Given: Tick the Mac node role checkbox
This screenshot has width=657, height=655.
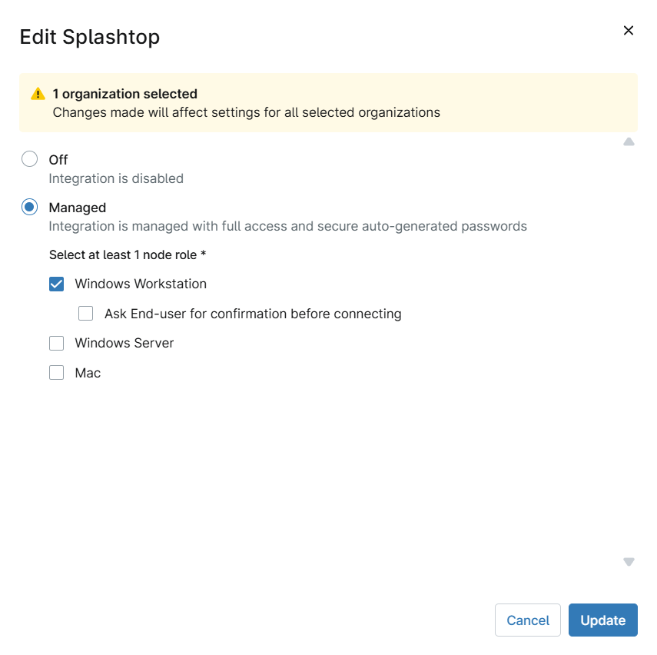Looking at the screenshot, I should click(x=56, y=373).
